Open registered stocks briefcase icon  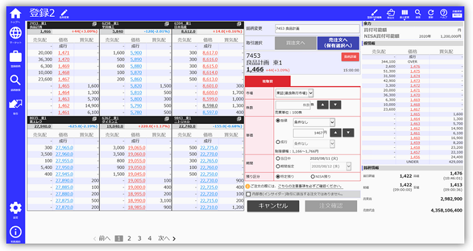15,57
